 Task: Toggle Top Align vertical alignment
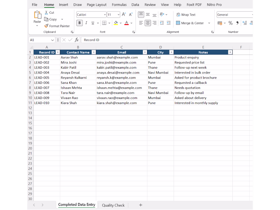(x=141, y=15)
